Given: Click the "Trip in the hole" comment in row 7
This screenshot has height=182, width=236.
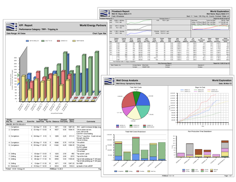Looking at the screenshot, I should pos(83,157).
